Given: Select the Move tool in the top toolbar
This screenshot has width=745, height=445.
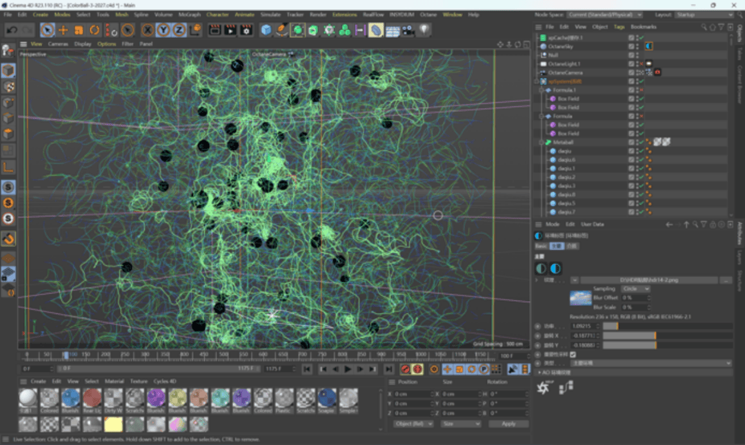Looking at the screenshot, I should click(63, 30).
